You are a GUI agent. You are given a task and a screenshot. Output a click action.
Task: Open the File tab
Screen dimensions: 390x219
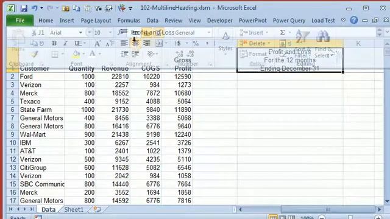[x=20, y=20]
